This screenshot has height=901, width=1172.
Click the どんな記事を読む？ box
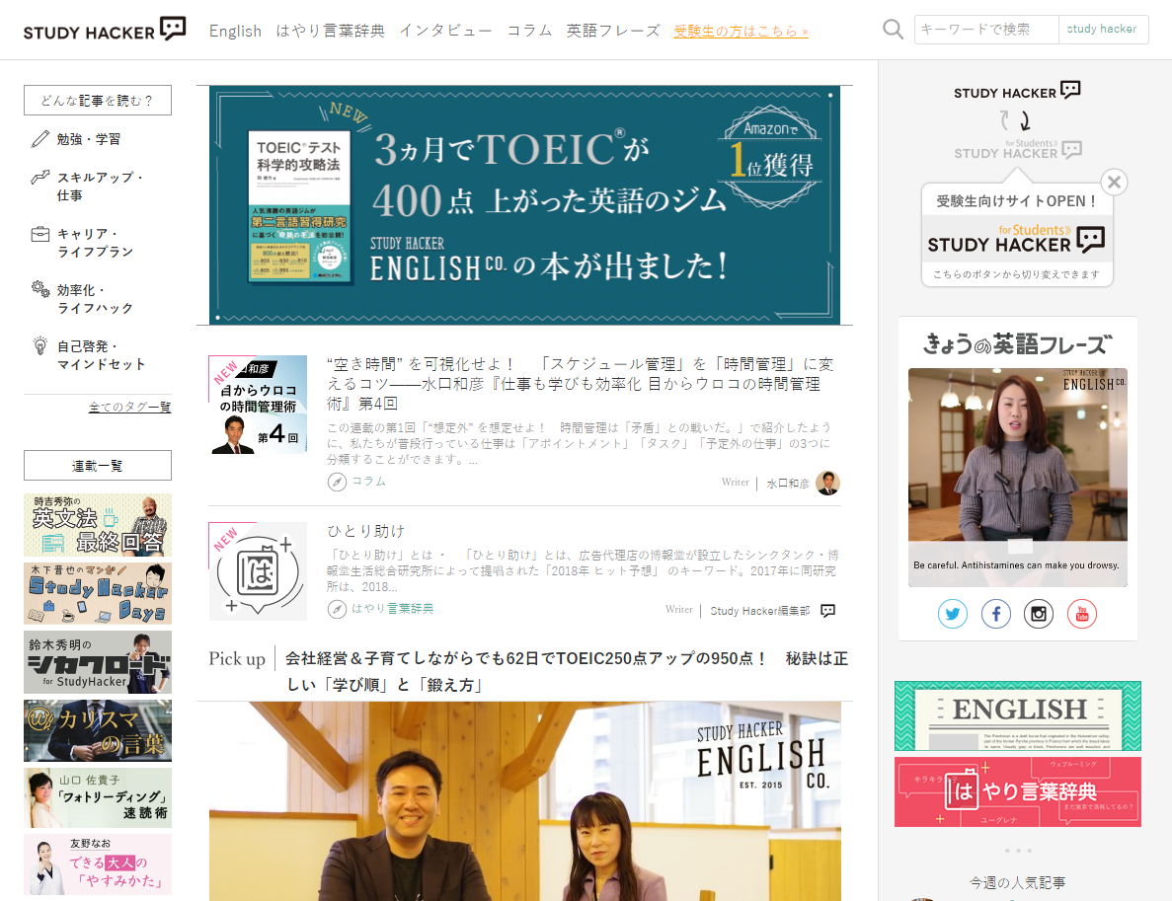[x=97, y=100]
